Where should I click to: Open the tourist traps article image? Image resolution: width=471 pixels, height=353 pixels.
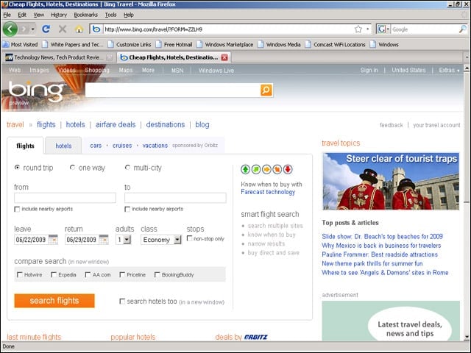click(391, 182)
